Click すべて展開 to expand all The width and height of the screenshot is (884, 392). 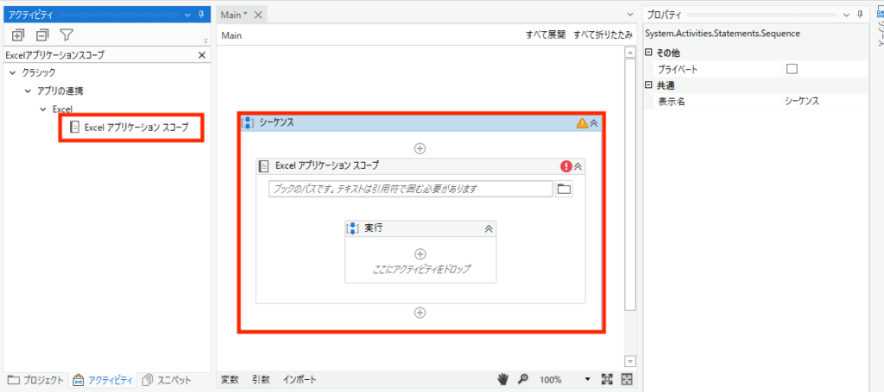(x=546, y=35)
